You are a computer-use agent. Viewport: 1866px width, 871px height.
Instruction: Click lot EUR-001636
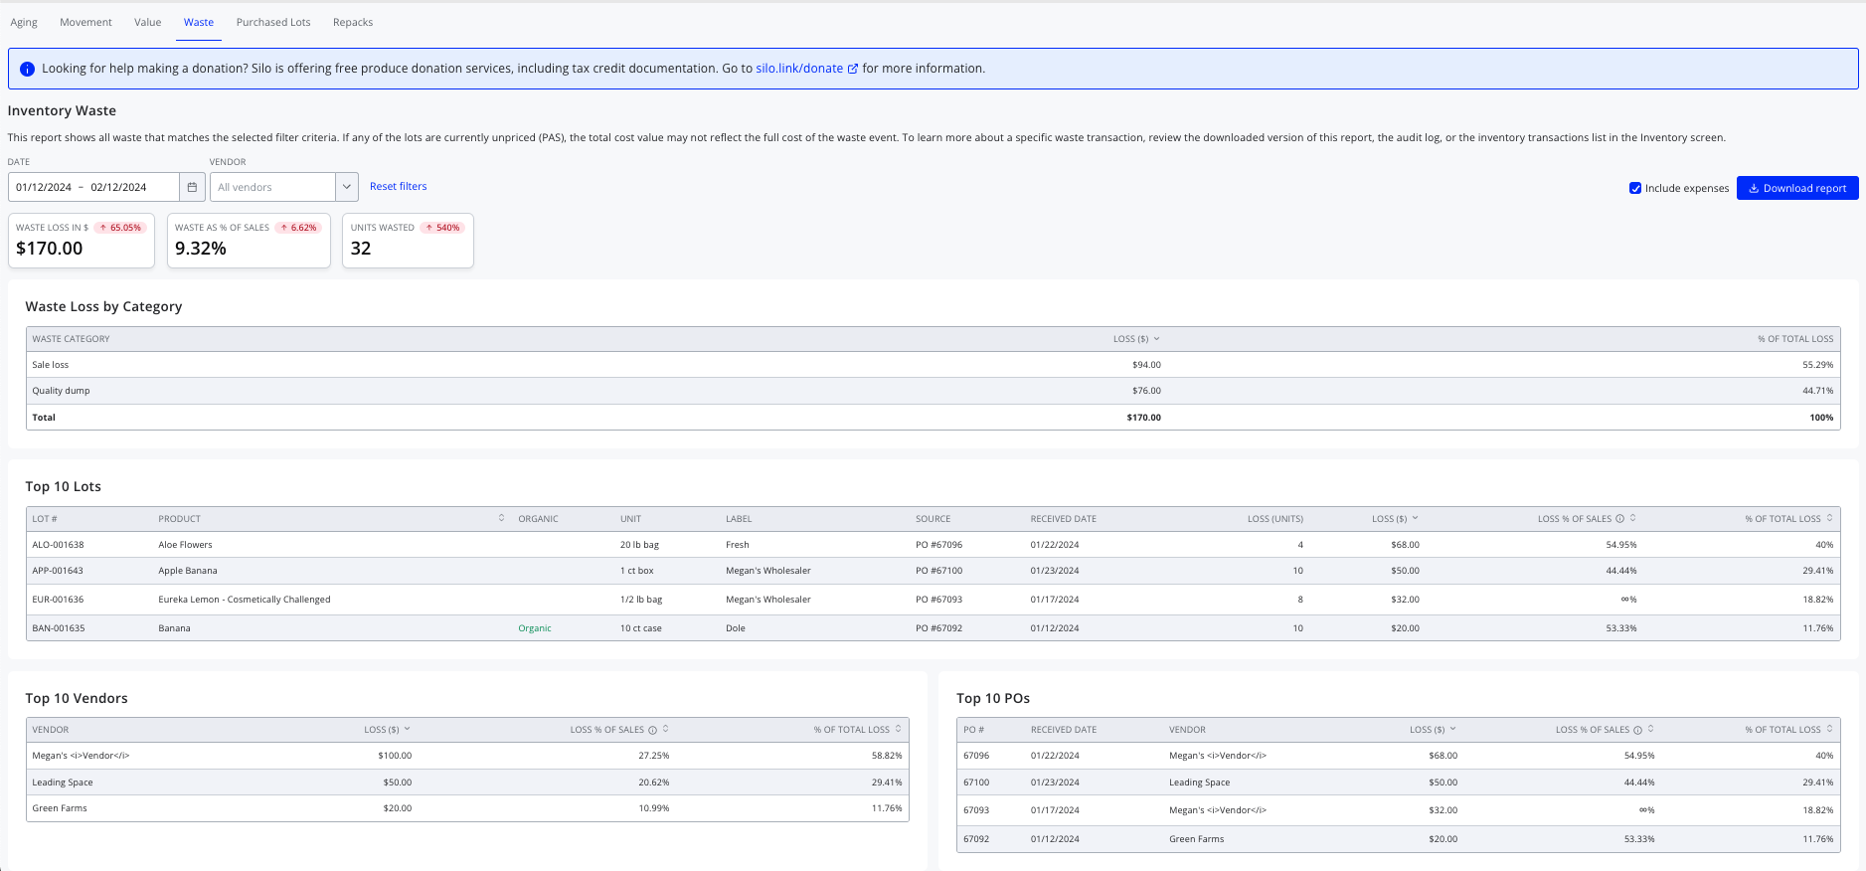58,600
